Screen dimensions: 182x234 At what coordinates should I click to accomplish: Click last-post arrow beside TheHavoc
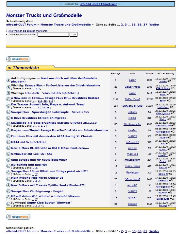171,180
